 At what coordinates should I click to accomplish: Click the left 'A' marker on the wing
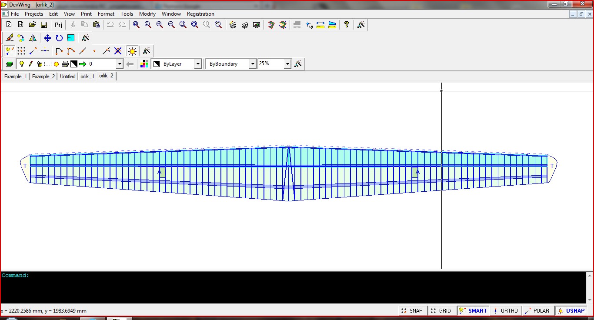(160, 172)
